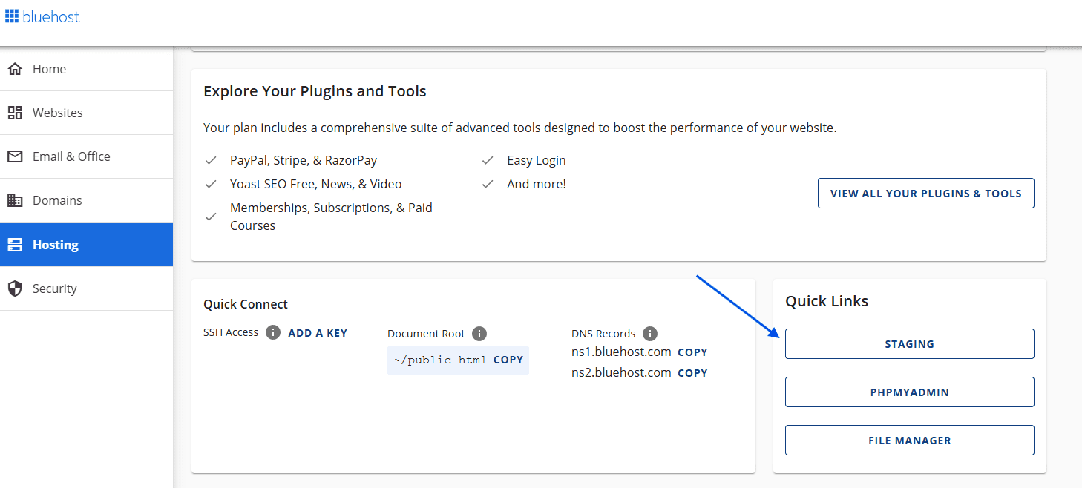The image size is (1082, 488).
Task: Copy ns1.bluehost.com nameserver
Action: [692, 352]
